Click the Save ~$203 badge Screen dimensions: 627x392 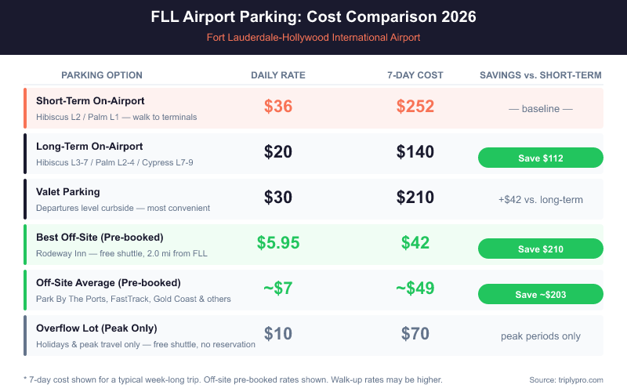540,294
